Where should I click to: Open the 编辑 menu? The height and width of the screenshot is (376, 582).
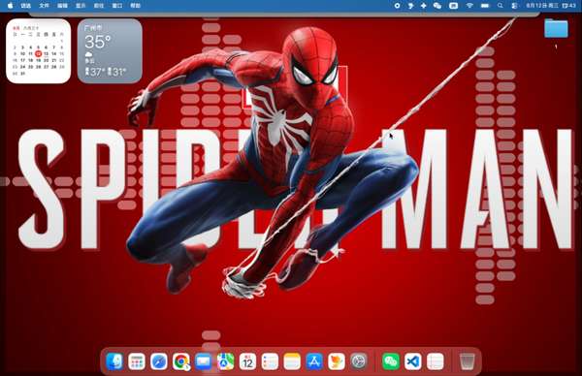[62, 6]
